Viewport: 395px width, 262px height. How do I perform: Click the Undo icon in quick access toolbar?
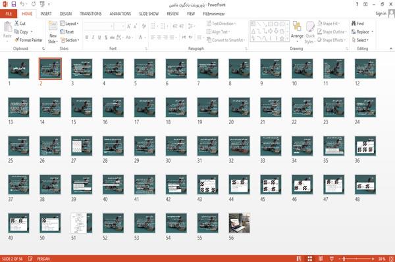click(22, 4)
